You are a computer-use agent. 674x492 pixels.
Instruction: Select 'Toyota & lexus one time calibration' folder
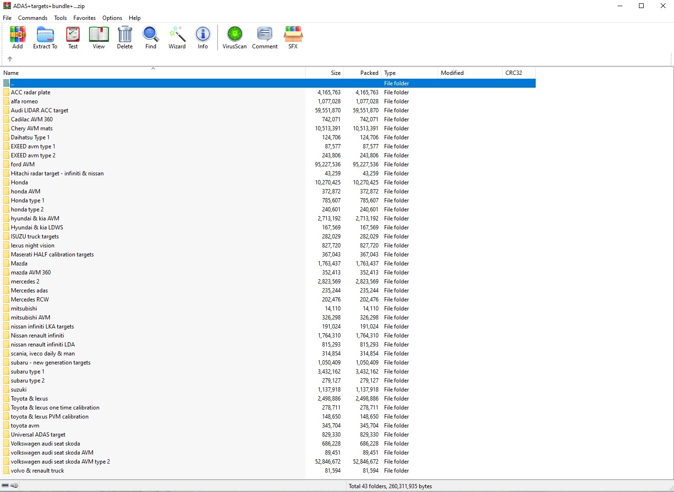pyautogui.click(x=55, y=408)
